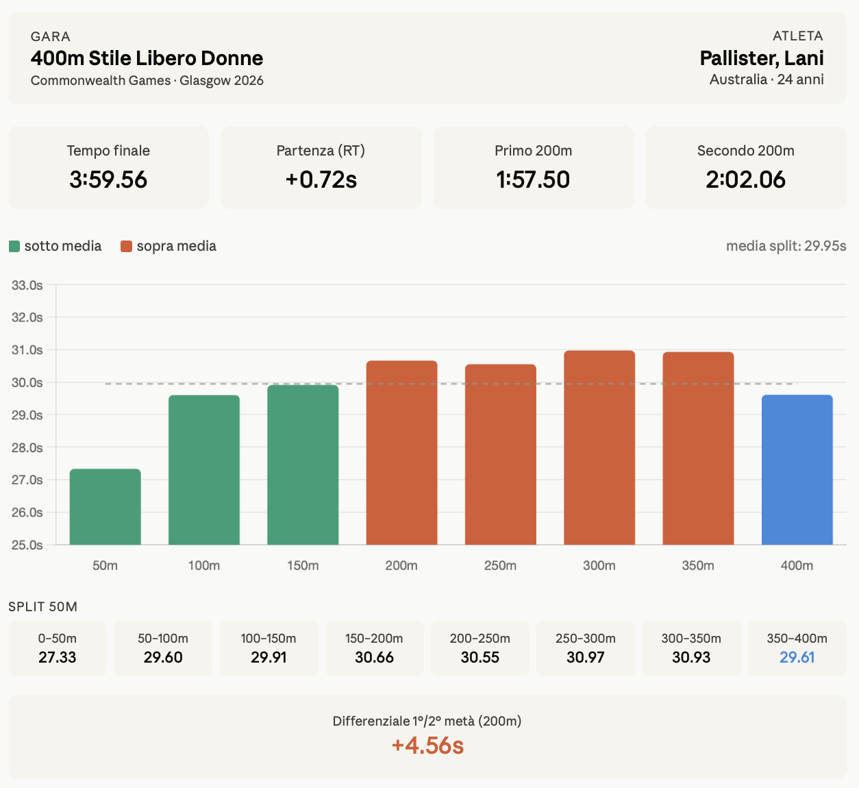The image size is (859, 788).
Task: Click 'Differenziale 1°/2° metà (200m)' label
Action: click(427, 721)
